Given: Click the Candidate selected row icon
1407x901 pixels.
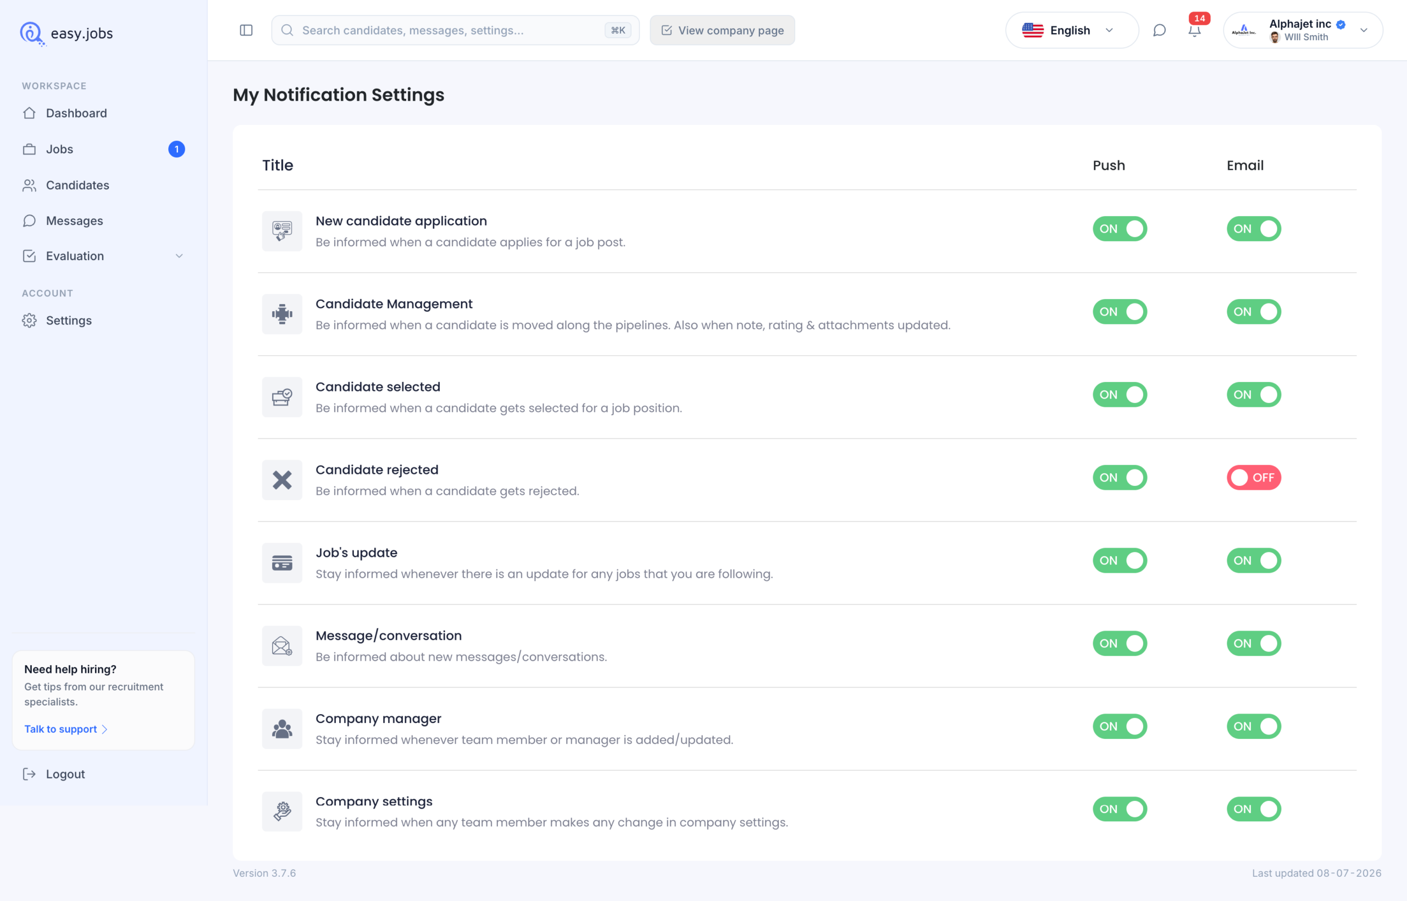Looking at the screenshot, I should (282, 397).
